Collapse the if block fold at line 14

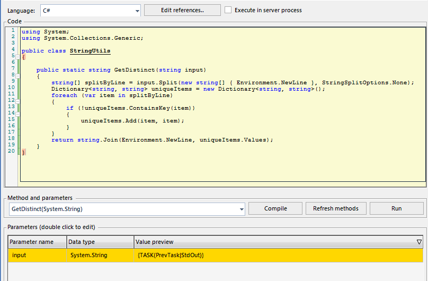pos(17,115)
